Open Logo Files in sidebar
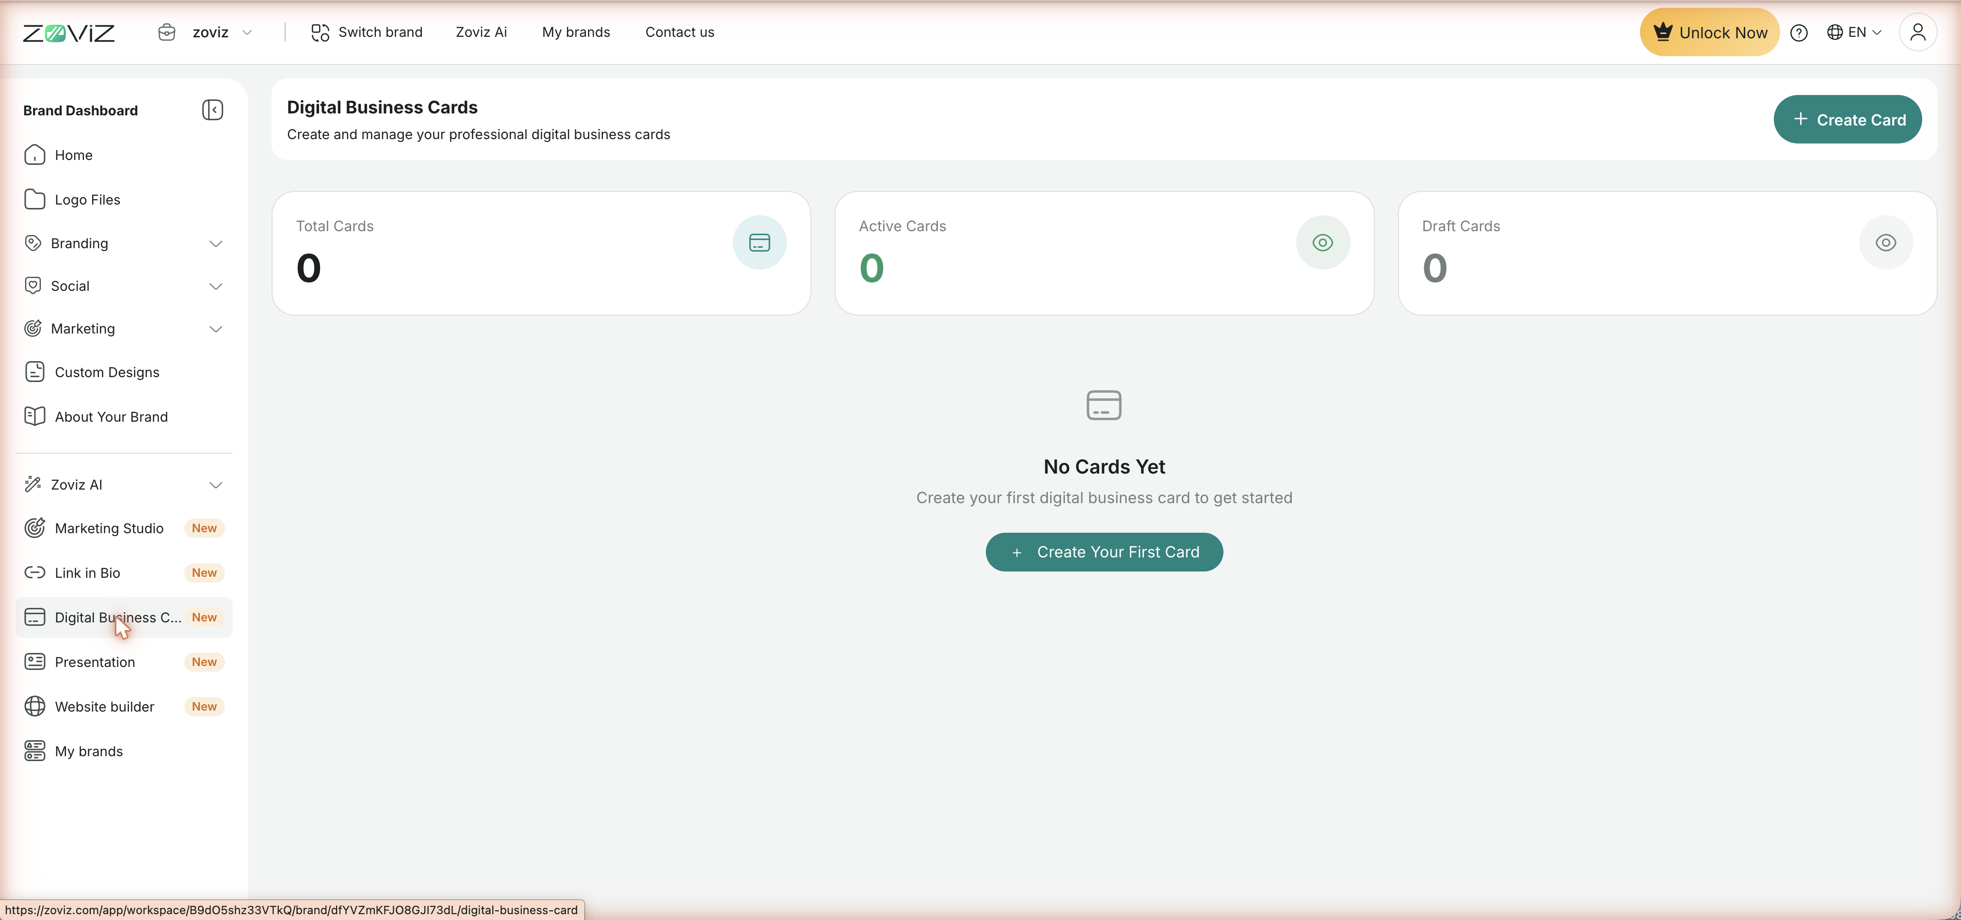1961x920 pixels. coord(123,199)
